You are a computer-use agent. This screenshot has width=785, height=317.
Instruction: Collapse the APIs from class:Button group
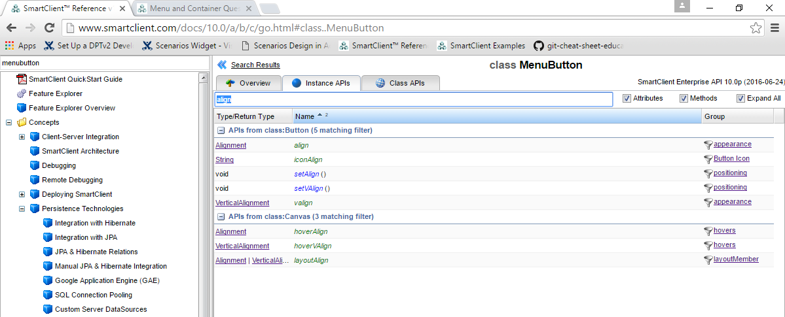coord(220,131)
